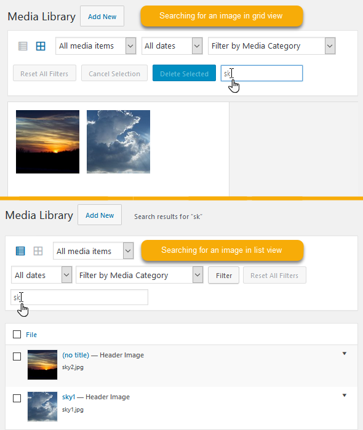Activate list view icon in bottom Media Library
The height and width of the screenshot is (430, 363).
(x=20, y=251)
